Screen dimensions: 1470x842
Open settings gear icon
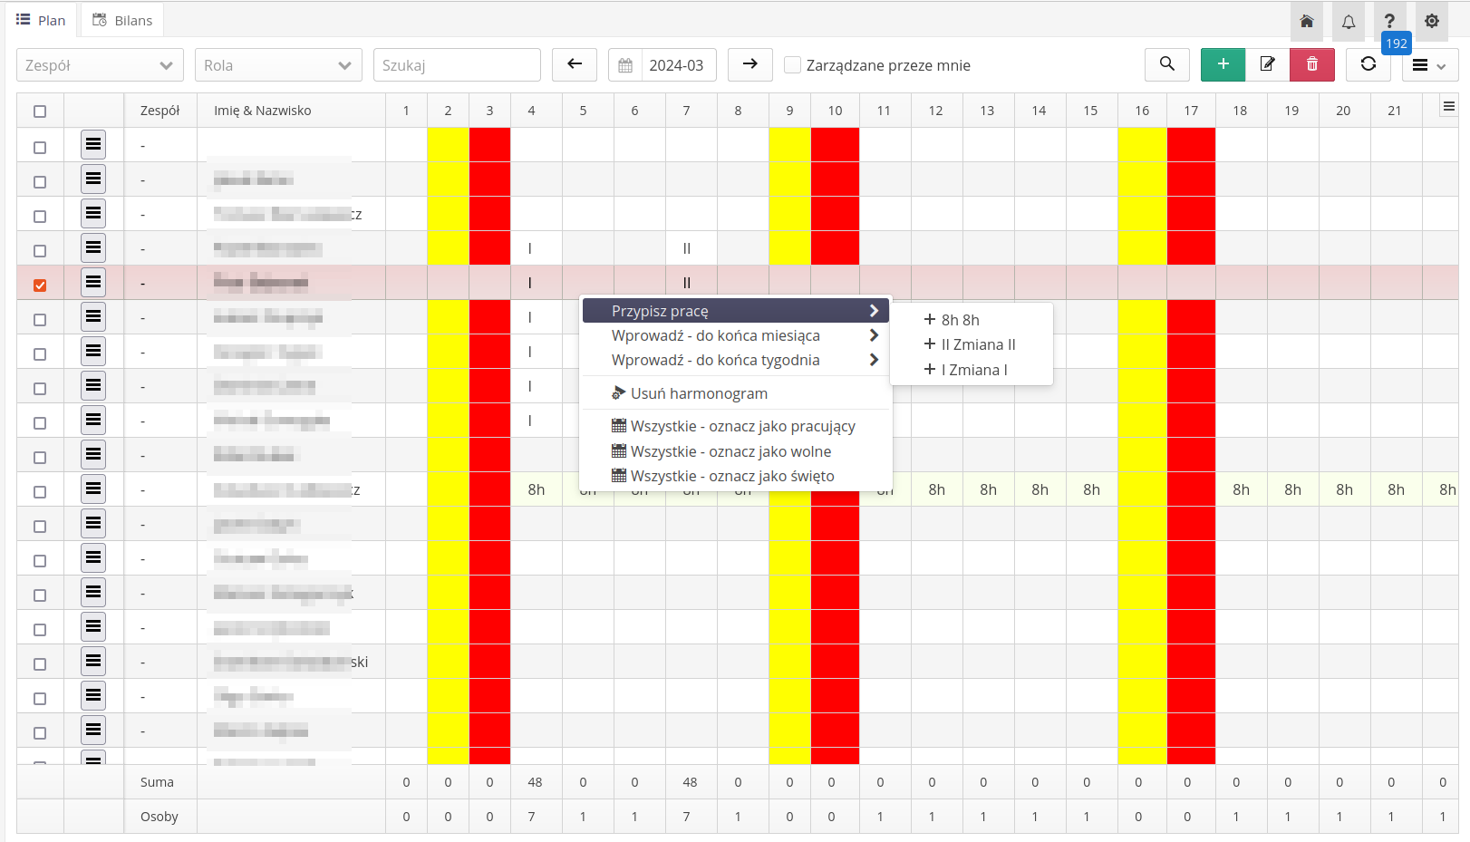pyautogui.click(x=1431, y=21)
